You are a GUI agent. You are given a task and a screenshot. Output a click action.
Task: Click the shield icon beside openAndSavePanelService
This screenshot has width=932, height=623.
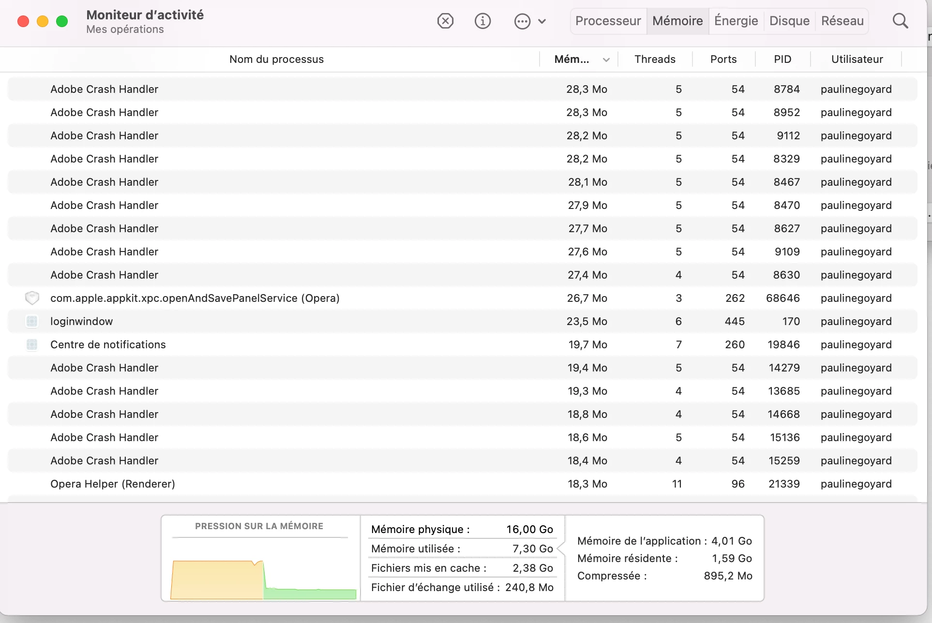[x=32, y=298]
